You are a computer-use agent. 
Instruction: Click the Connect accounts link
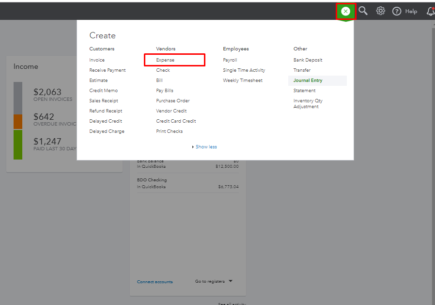click(x=155, y=282)
